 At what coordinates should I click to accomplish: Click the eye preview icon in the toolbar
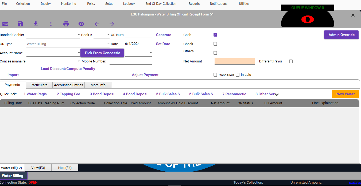point(81,24)
